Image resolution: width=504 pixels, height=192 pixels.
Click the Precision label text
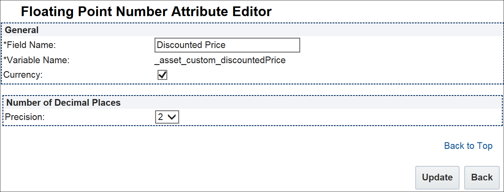[x=25, y=117]
